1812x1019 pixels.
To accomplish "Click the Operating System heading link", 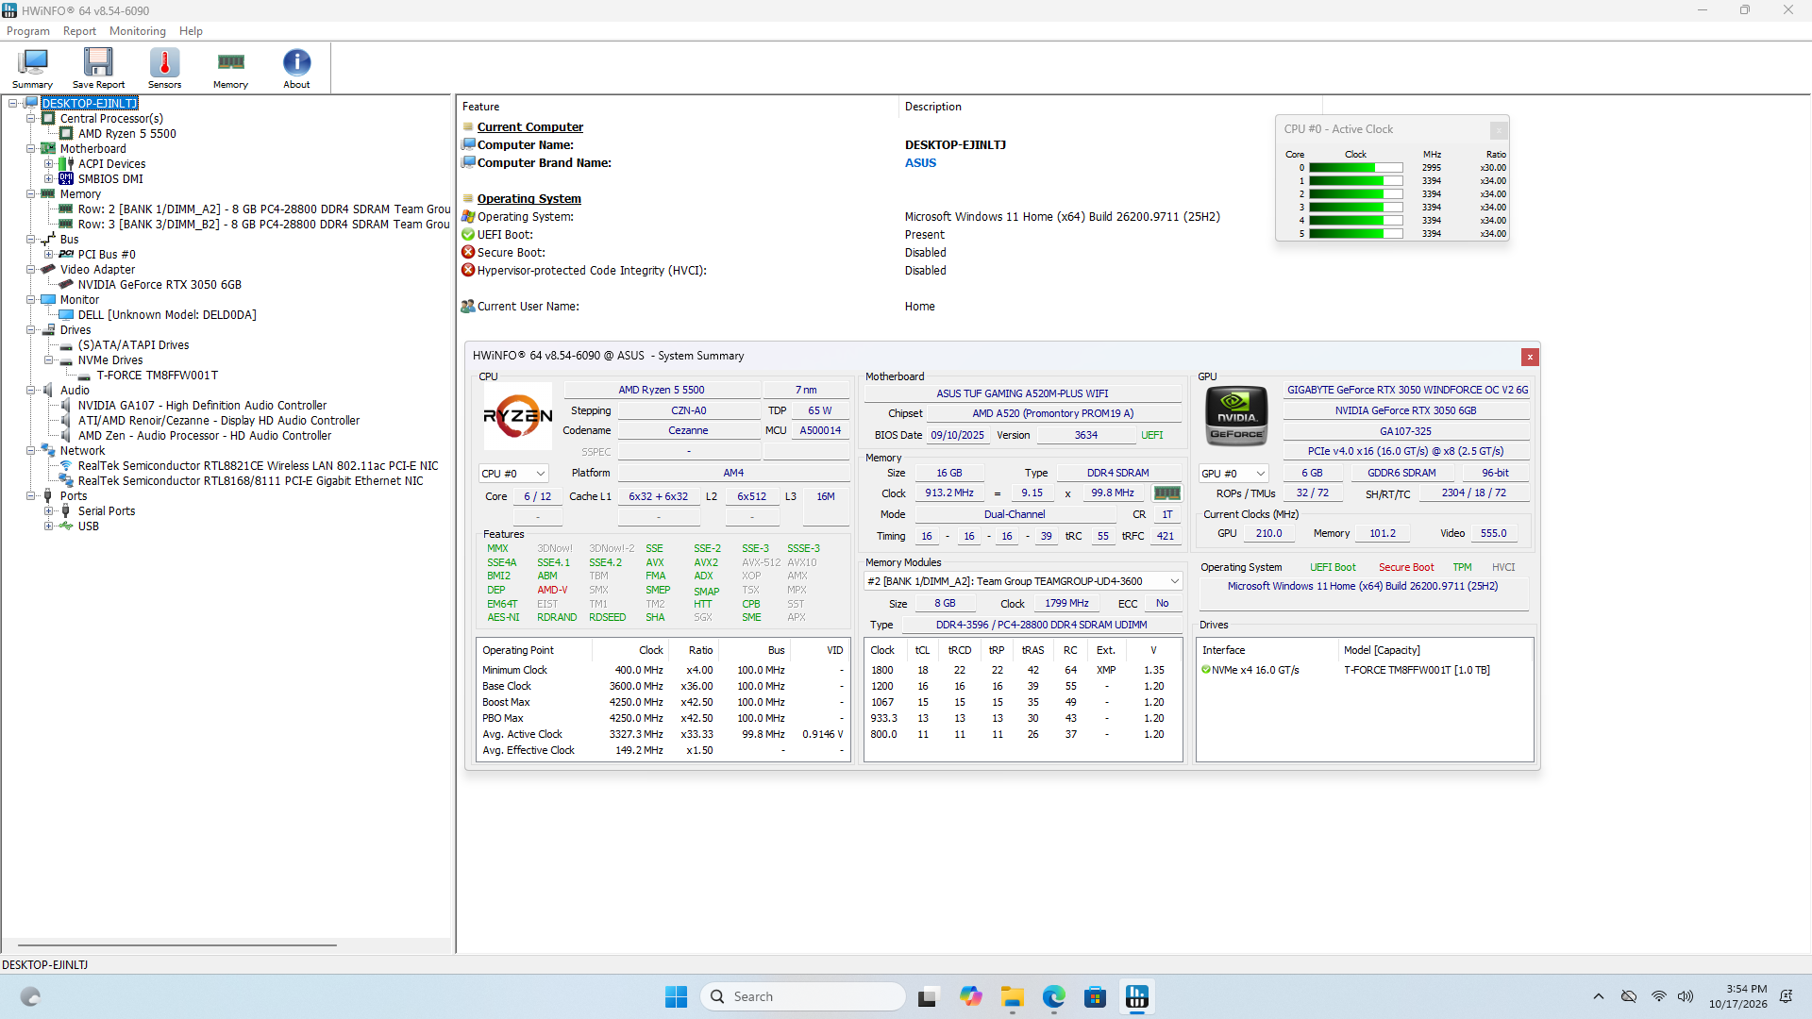I will tap(528, 199).
